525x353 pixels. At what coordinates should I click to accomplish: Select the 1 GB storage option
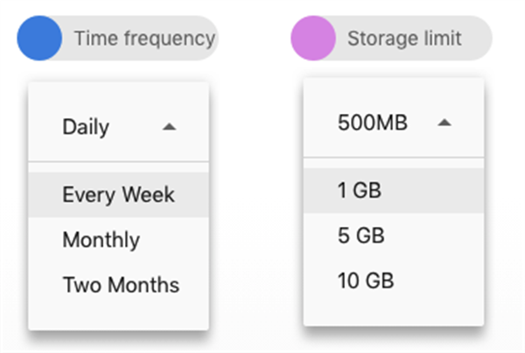coord(394,190)
